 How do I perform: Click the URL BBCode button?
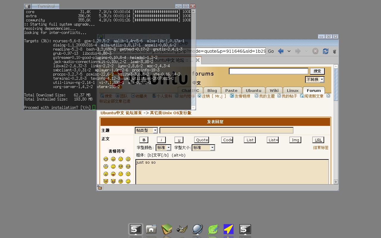point(318,140)
